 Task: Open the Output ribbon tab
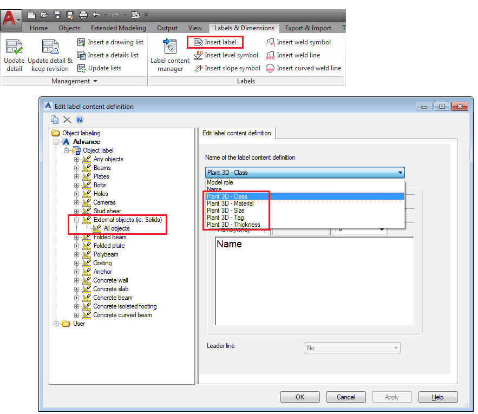[167, 28]
